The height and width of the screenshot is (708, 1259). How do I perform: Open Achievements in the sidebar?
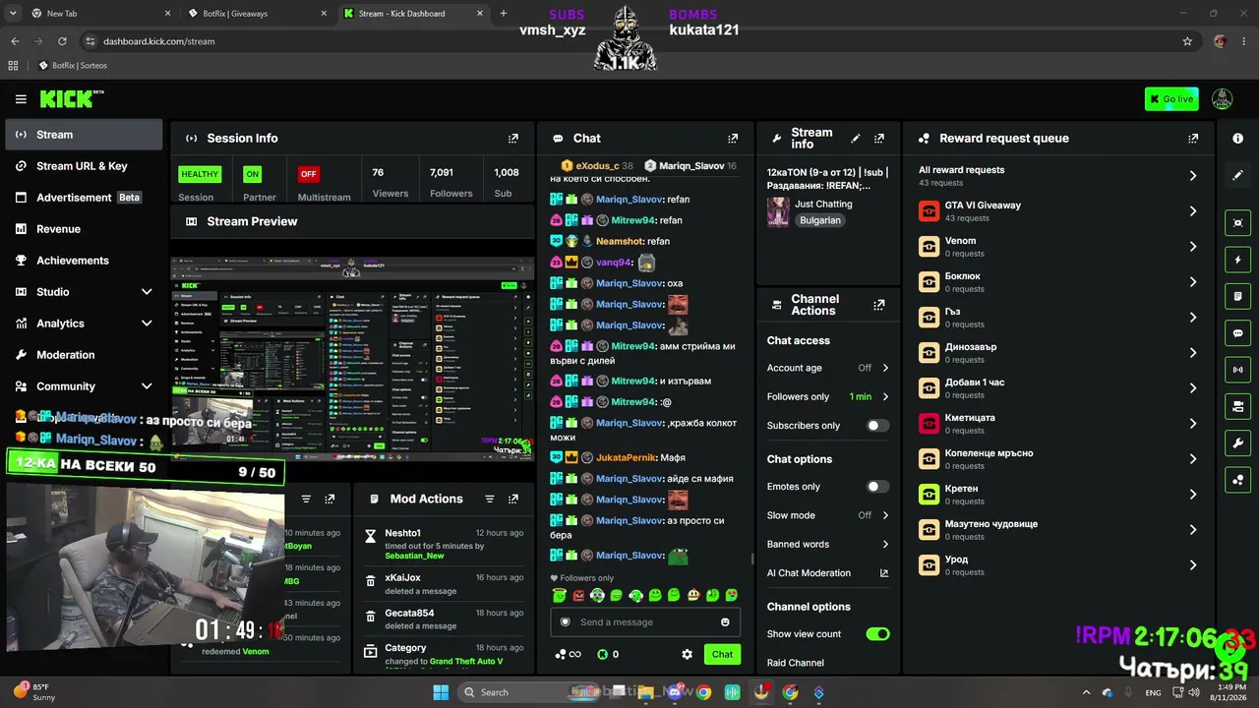[x=84, y=261]
